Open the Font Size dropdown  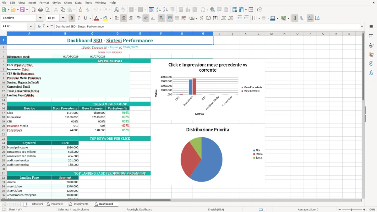tap(63, 18)
